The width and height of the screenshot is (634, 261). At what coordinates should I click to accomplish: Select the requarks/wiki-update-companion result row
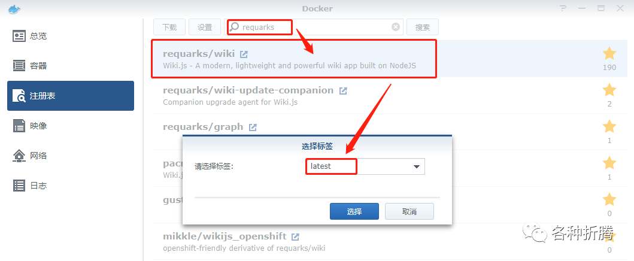(388, 95)
